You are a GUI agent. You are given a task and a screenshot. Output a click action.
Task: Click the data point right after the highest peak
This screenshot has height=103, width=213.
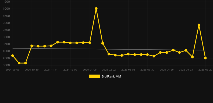pos(102,43)
